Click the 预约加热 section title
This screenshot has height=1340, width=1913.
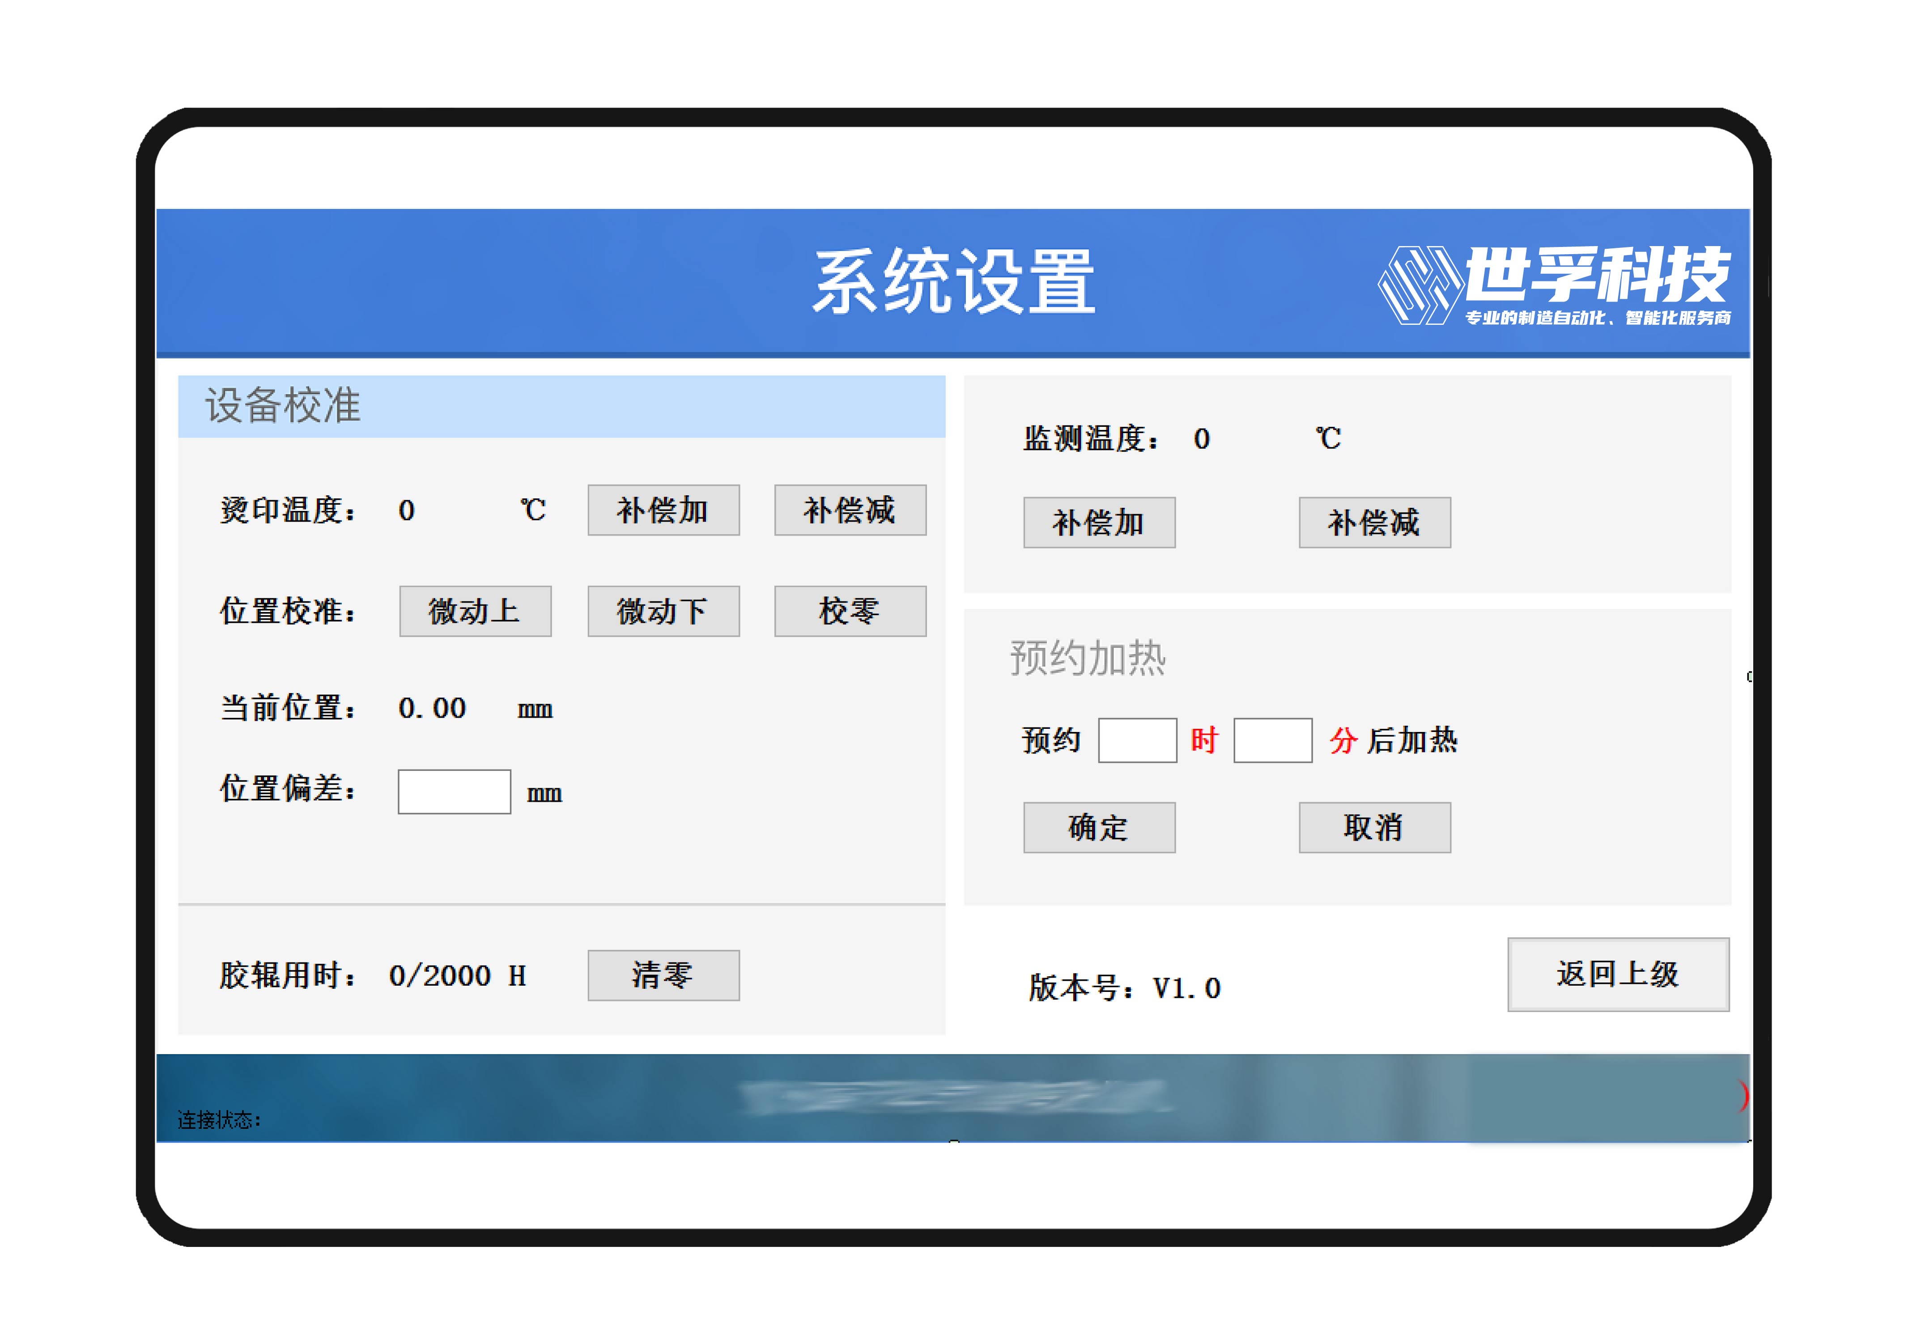pos(1087,658)
